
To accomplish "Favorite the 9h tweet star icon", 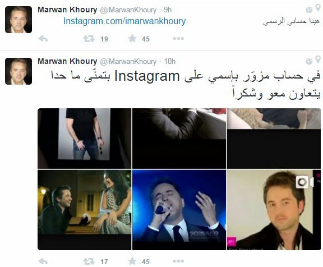I will [x=132, y=38].
